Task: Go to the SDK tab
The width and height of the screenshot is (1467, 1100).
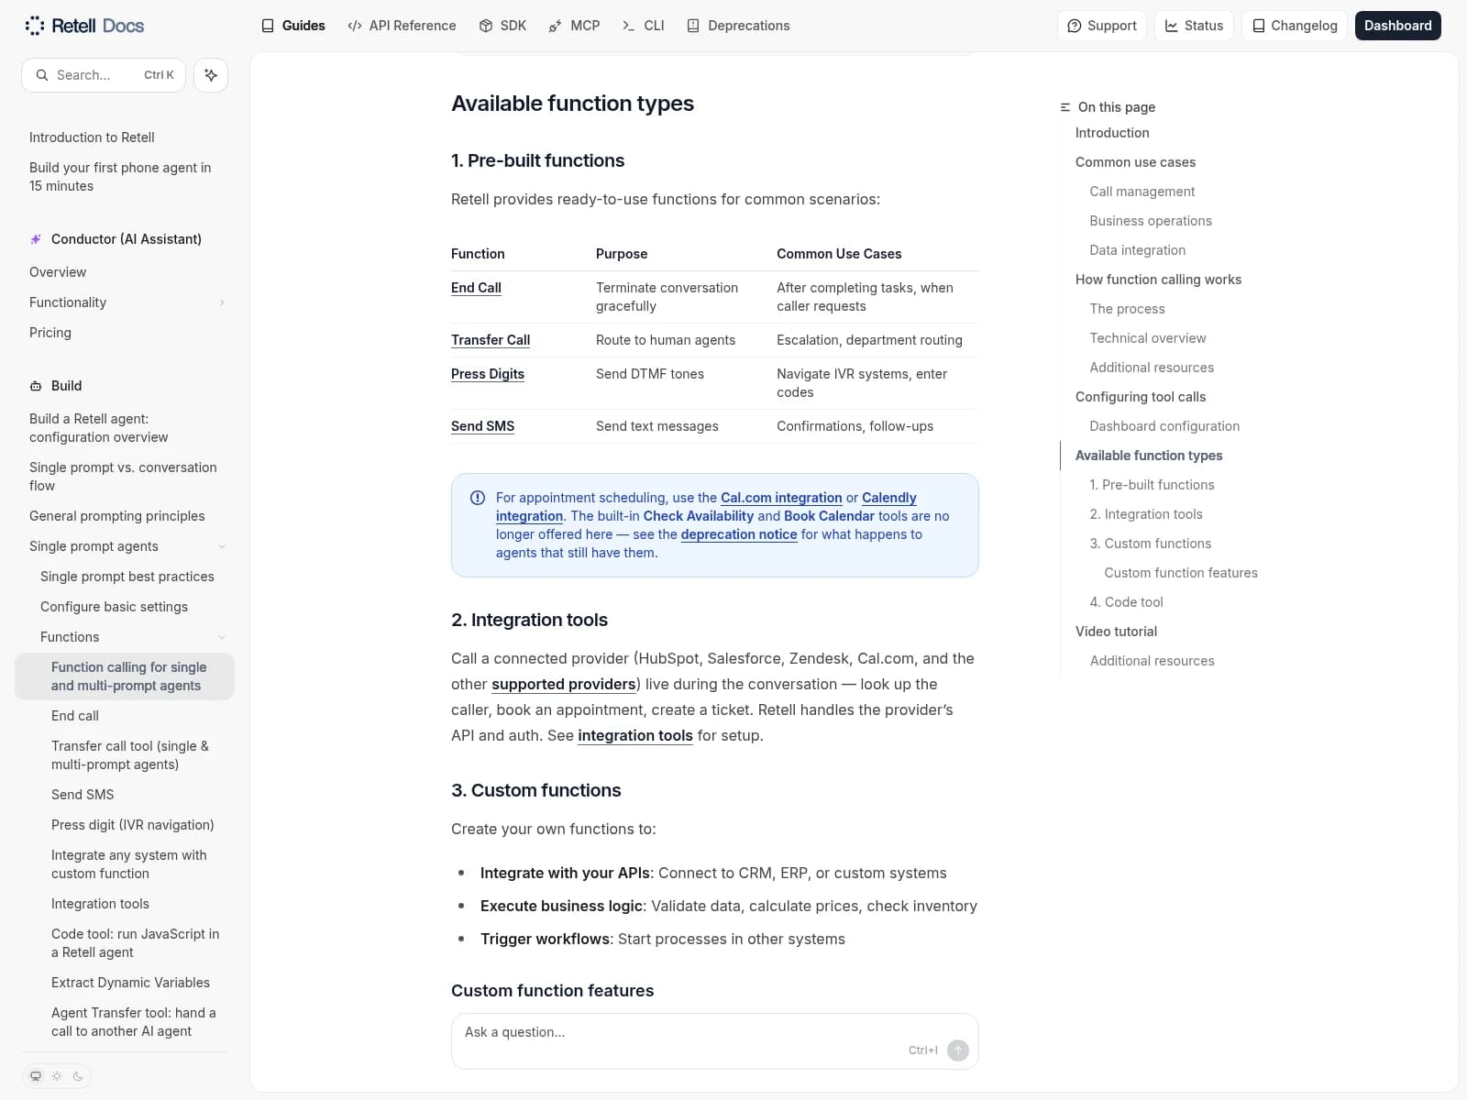Action: click(x=502, y=26)
